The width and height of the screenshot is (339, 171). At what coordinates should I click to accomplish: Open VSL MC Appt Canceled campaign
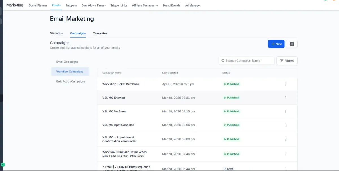(118, 125)
